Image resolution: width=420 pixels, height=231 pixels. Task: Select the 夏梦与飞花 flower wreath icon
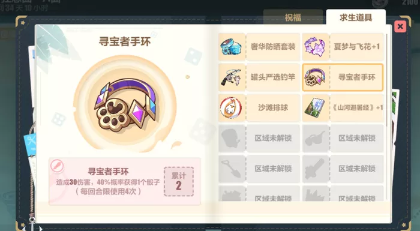tap(315, 47)
